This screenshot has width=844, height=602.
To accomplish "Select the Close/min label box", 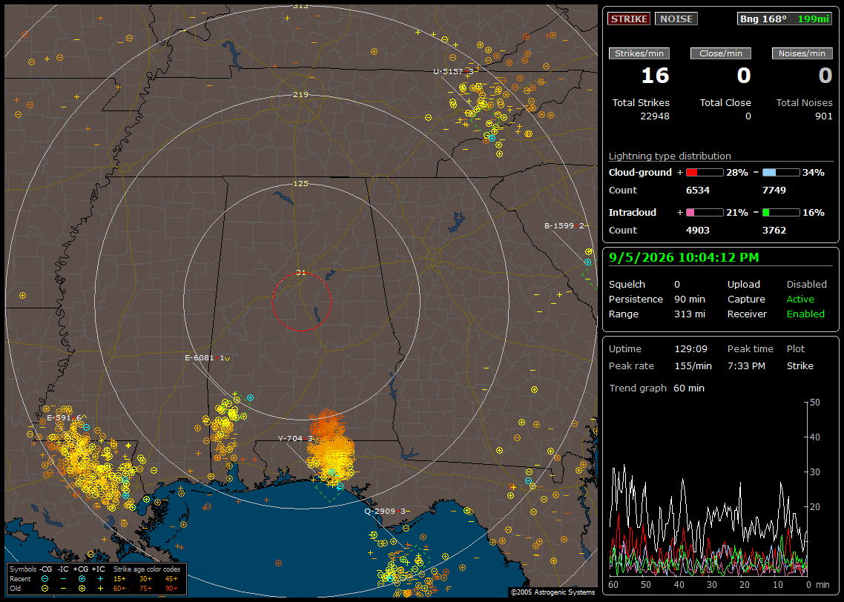I will tap(721, 53).
